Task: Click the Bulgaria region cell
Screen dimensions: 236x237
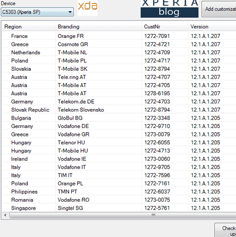Action: pyautogui.click(x=21, y=118)
